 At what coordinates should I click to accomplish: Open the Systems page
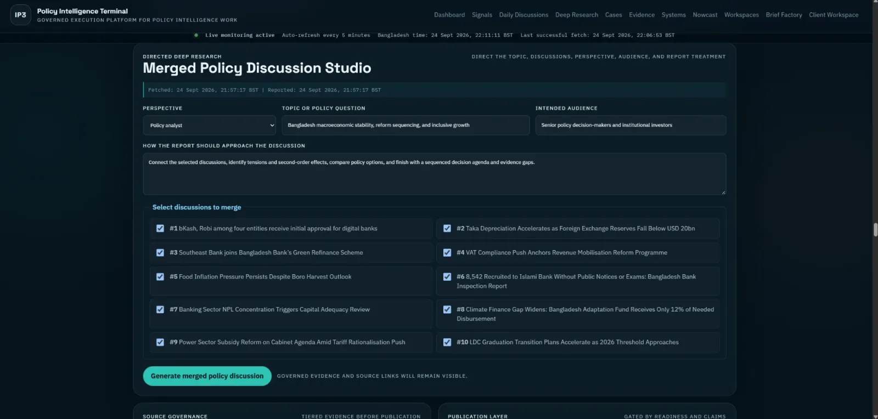(673, 15)
